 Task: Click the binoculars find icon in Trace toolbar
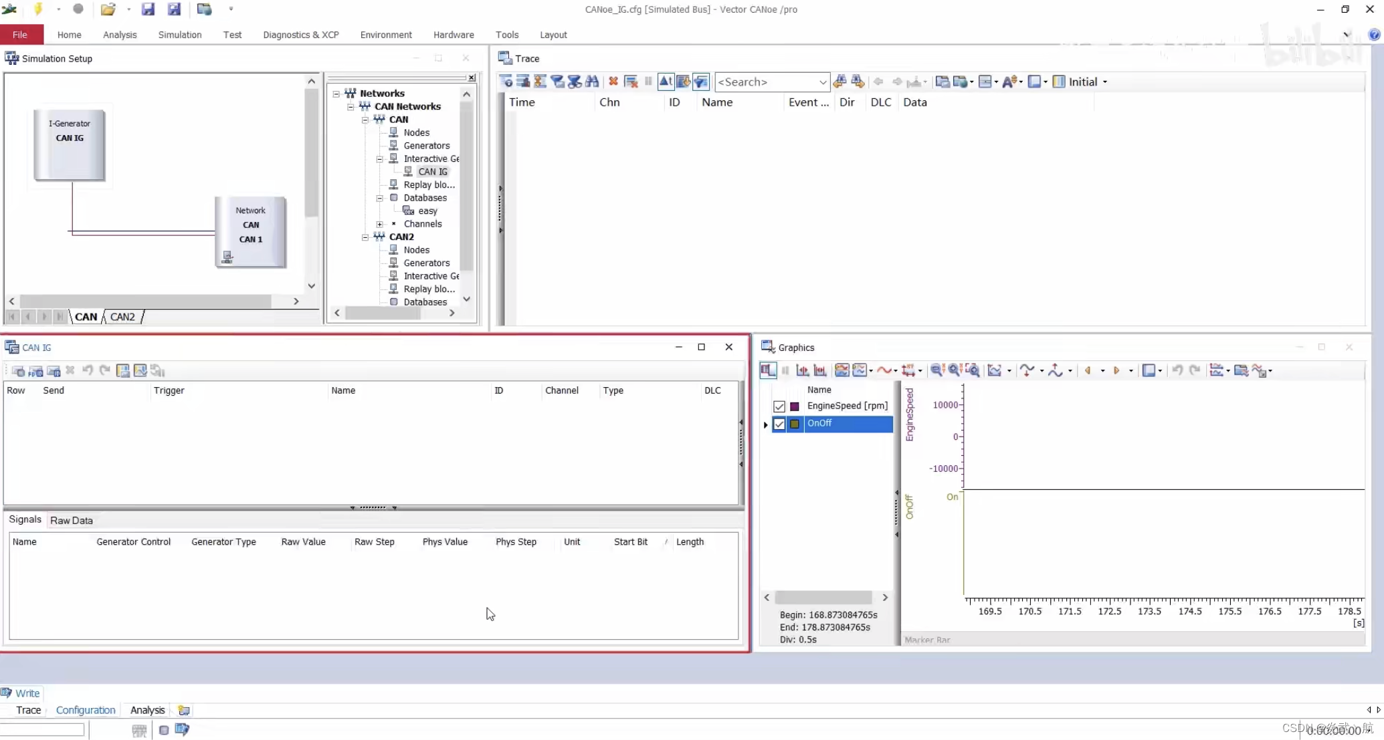[592, 82]
